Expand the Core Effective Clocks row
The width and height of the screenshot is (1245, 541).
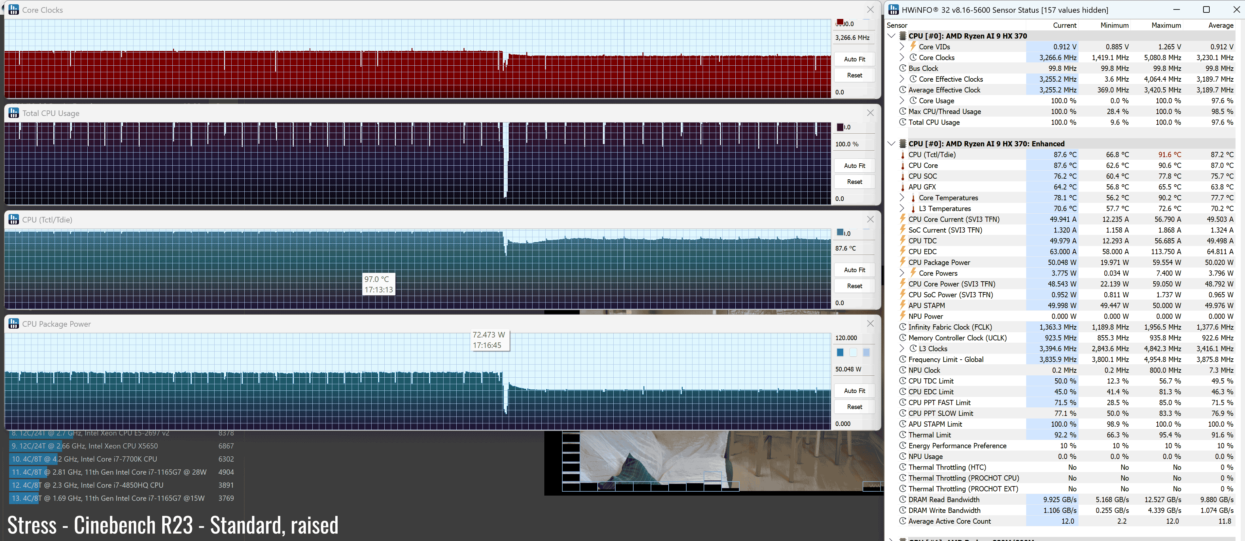pos(902,79)
